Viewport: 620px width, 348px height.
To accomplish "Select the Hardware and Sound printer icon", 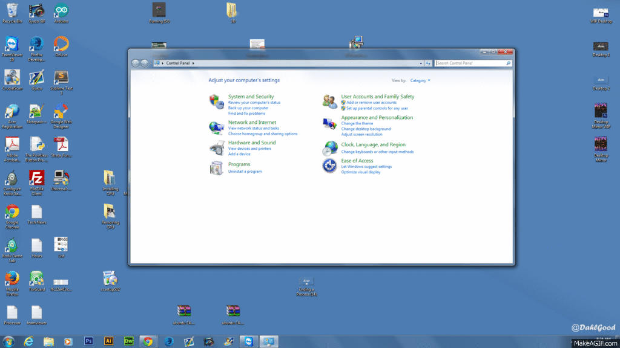I will coord(216,148).
